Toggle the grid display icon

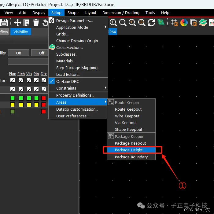click(175, 23)
